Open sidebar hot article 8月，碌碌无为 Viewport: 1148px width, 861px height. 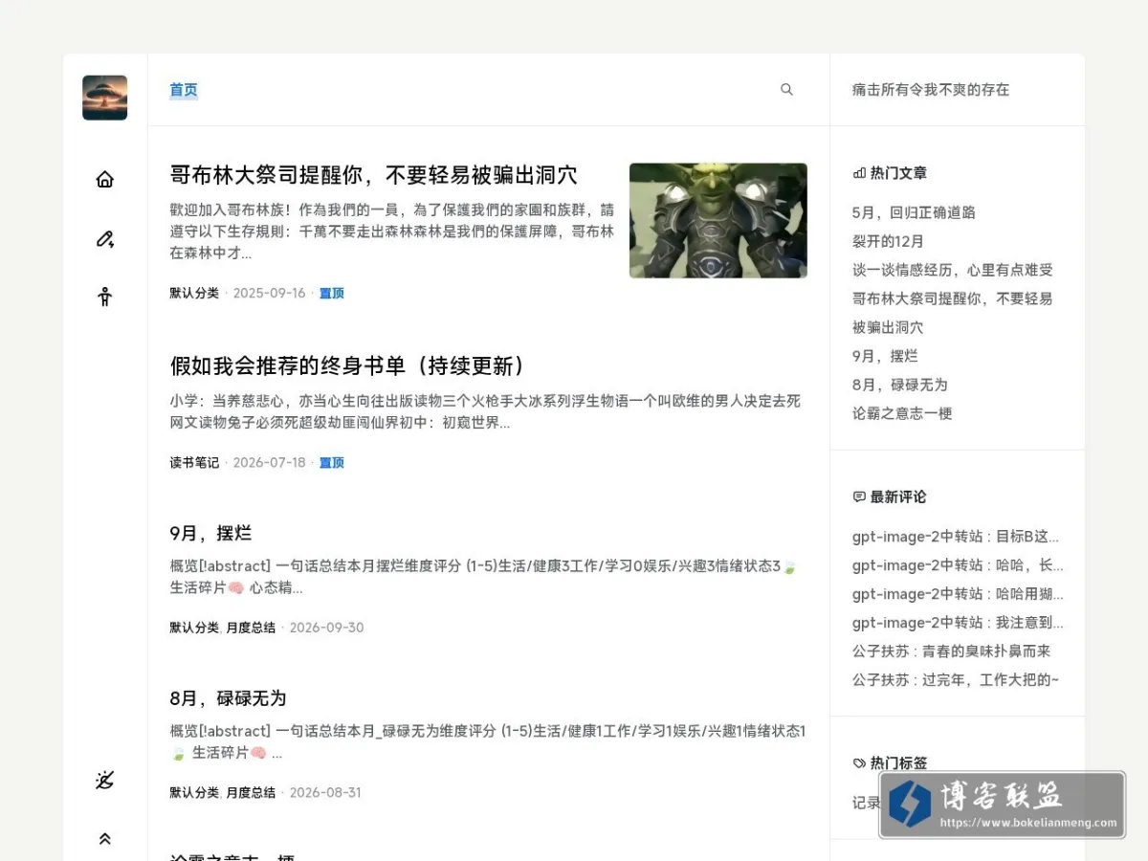coord(899,385)
